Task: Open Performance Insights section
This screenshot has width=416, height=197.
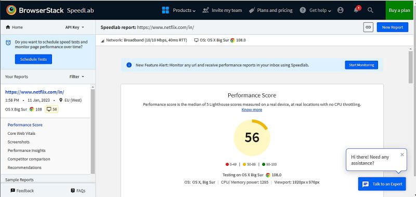Action: click(x=27, y=150)
